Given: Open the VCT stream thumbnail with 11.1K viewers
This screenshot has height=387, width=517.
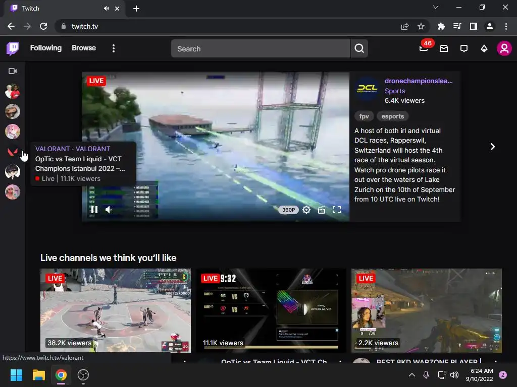Looking at the screenshot, I should pos(271,310).
